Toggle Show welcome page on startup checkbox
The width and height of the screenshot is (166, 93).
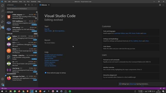pos(46,73)
